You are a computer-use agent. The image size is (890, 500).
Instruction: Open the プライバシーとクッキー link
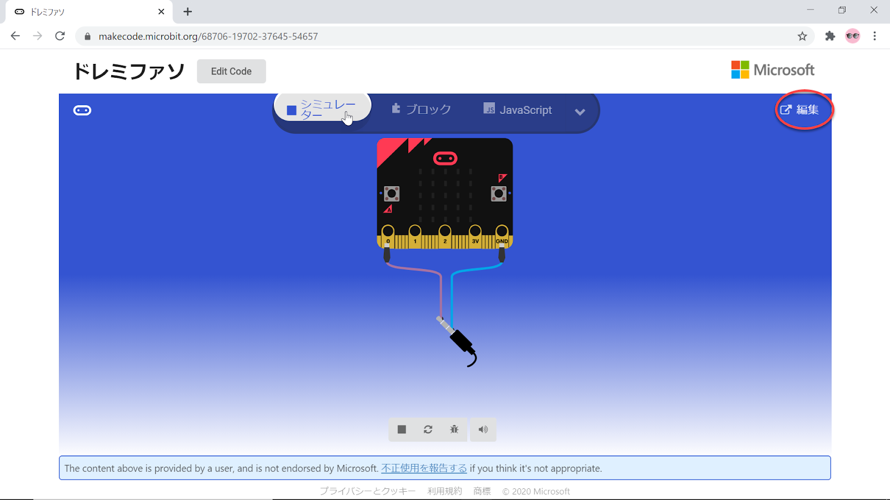coord(368,491)
